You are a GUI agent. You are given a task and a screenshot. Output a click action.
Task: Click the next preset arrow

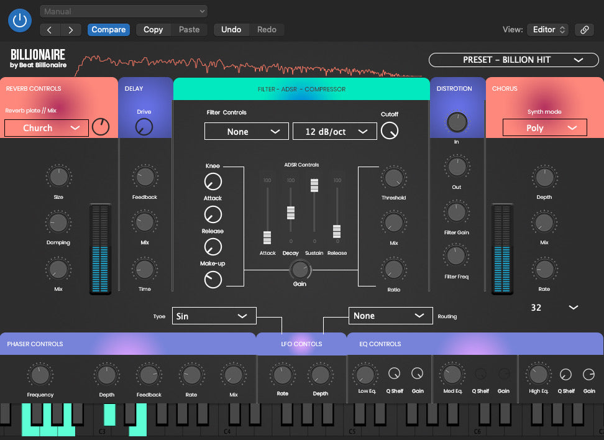(70, 30)
